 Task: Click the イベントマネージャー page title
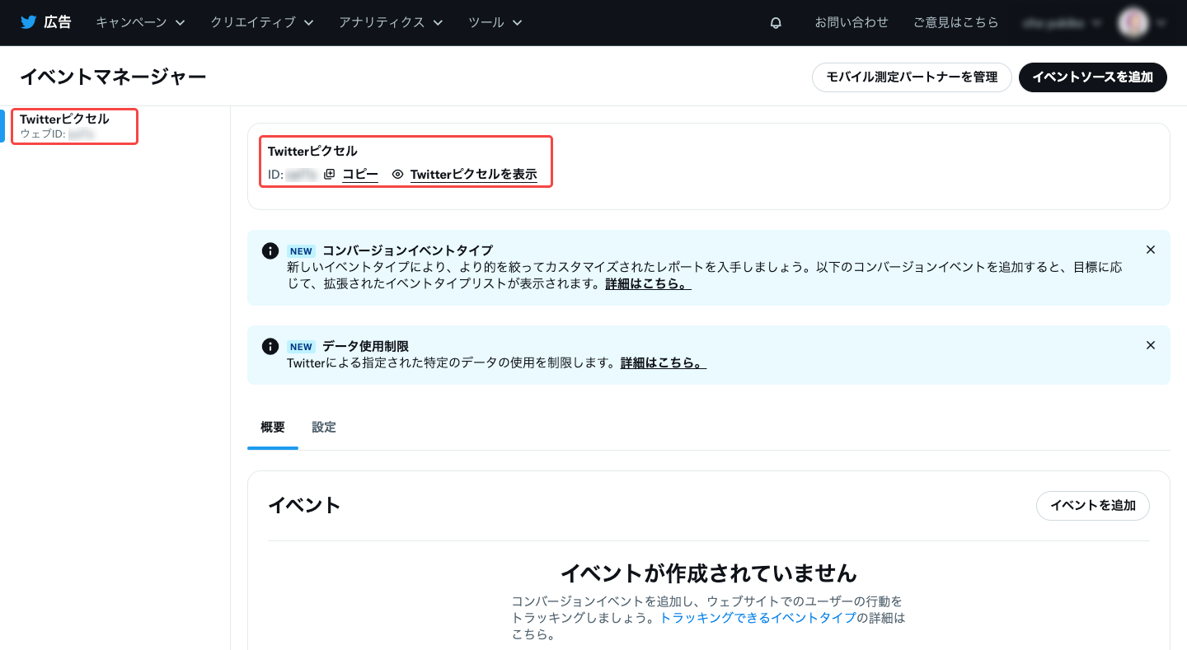[x=113, y=77]
